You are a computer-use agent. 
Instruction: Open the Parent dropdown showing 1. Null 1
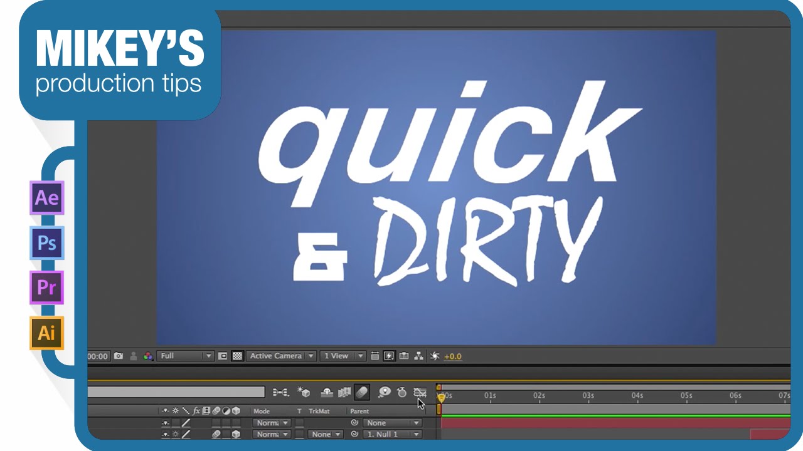392,434
